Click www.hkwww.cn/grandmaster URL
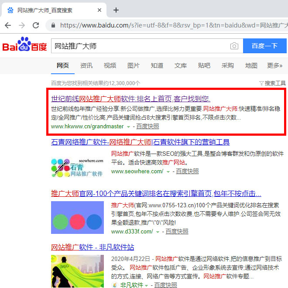The image size is (288, 288). pos(87,127)
